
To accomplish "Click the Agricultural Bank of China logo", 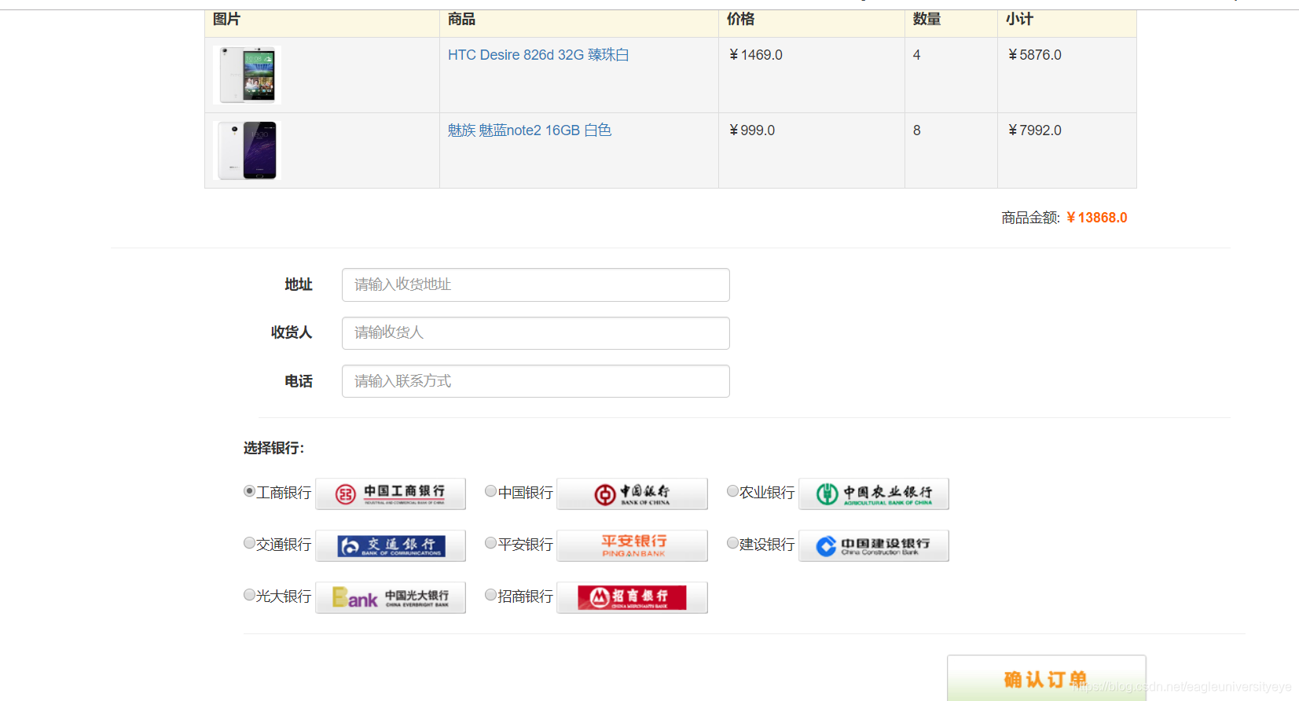I will pyautogui.click(x=874, y=494).
